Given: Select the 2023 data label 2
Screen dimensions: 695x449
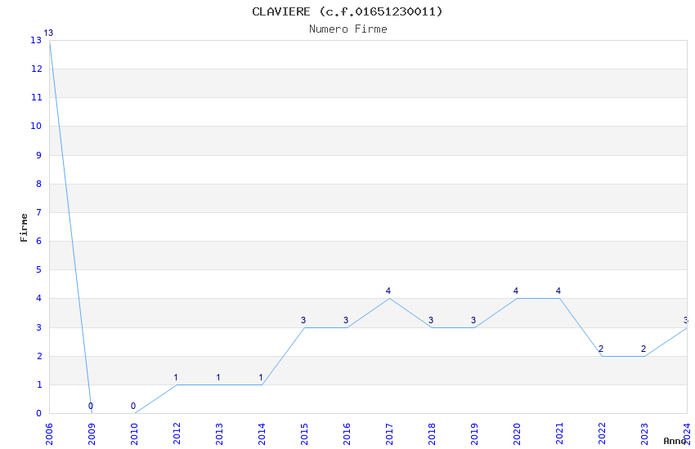Looking at the screenshot, I should [643, 349].
